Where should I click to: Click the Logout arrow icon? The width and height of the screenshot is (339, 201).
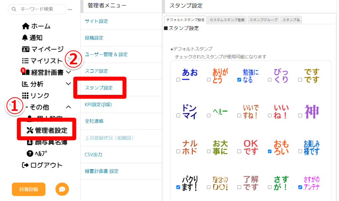[x=25, y=165]
